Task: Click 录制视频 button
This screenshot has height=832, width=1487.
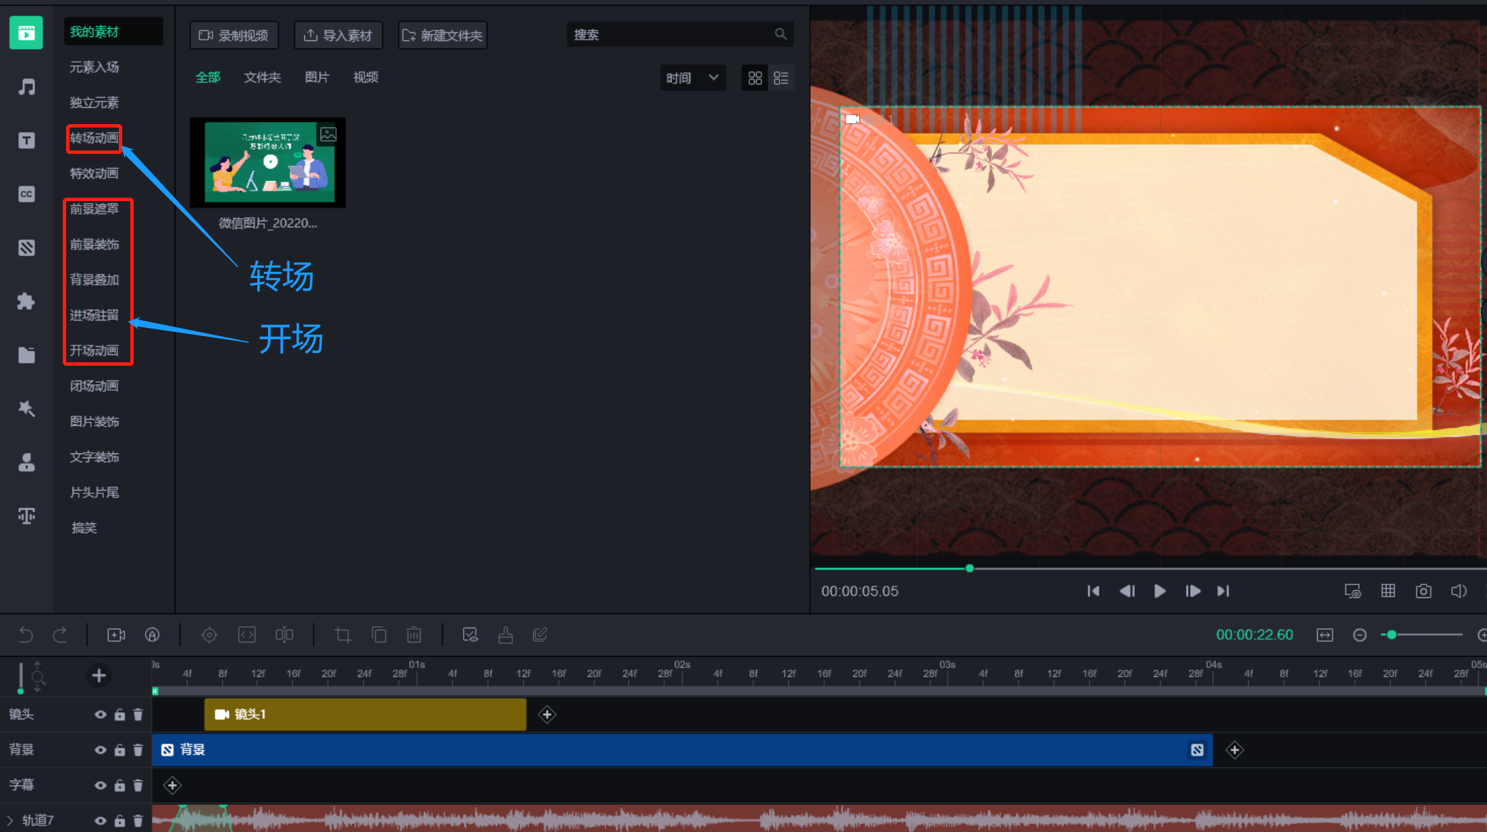Action: coord(234,35)
